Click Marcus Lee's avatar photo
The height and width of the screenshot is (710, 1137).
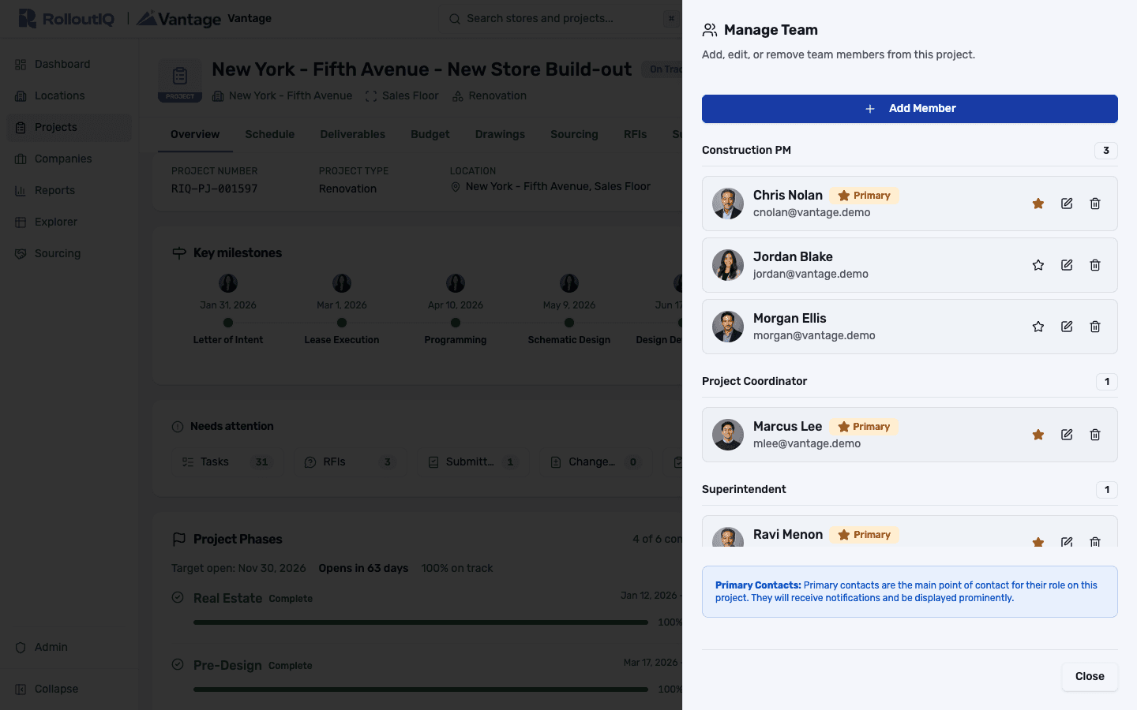pyautogui.click(x=728, y=435)
